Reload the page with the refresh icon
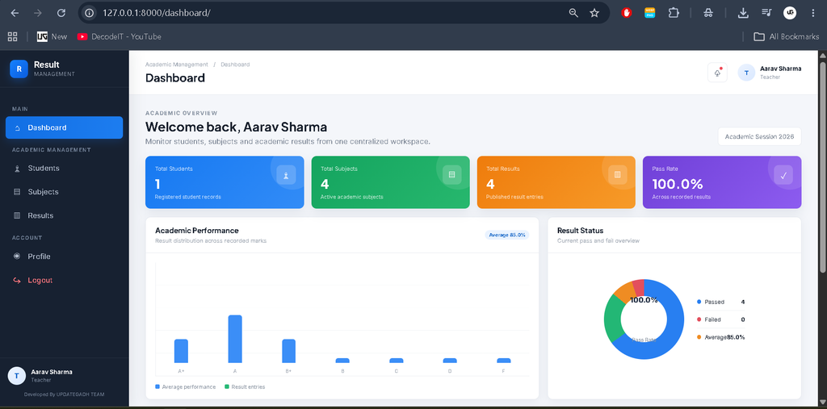The width and height of the screenshot is (827, 409). click(61, 13)
